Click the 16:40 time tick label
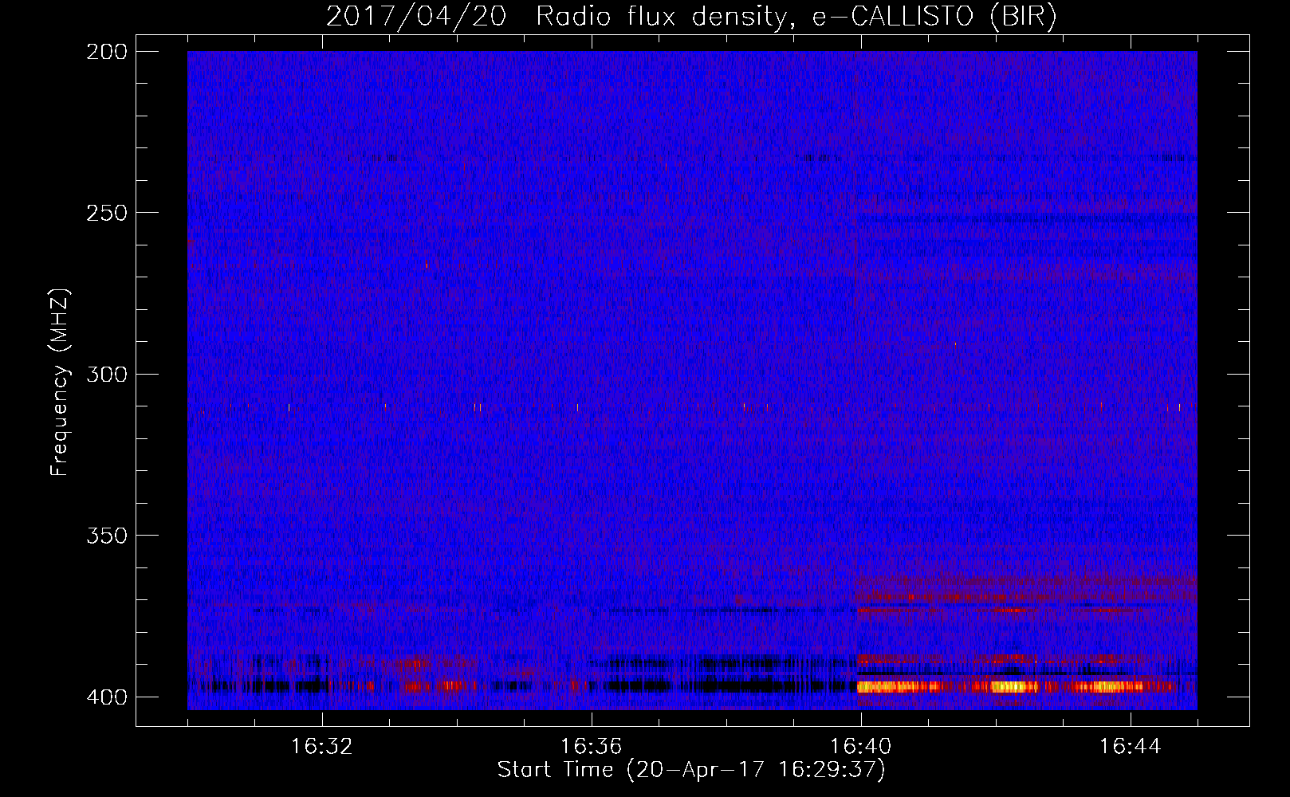1290x797 pixels. click(x=860, y=747)
